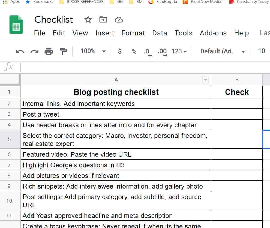Activate the paint format tool
Screen dimensions: 270x228
pyautogui.click(x=63, y=51)
